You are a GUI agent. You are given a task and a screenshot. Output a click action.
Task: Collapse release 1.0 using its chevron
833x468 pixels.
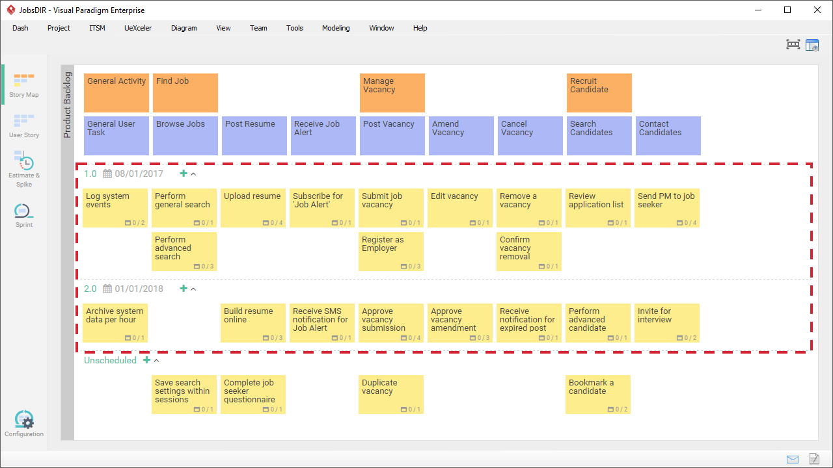[193, 174]
